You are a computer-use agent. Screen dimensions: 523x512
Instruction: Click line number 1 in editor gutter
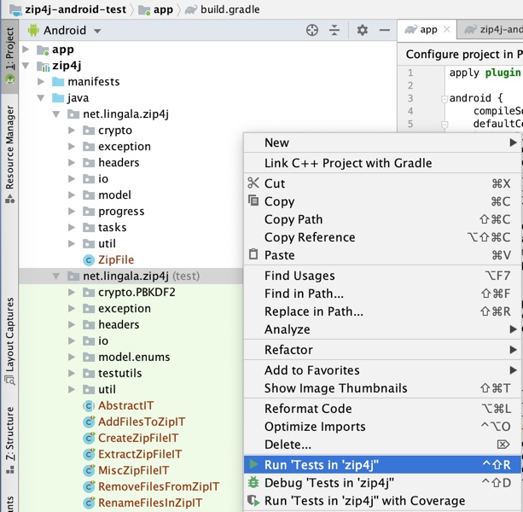(410, 73)
